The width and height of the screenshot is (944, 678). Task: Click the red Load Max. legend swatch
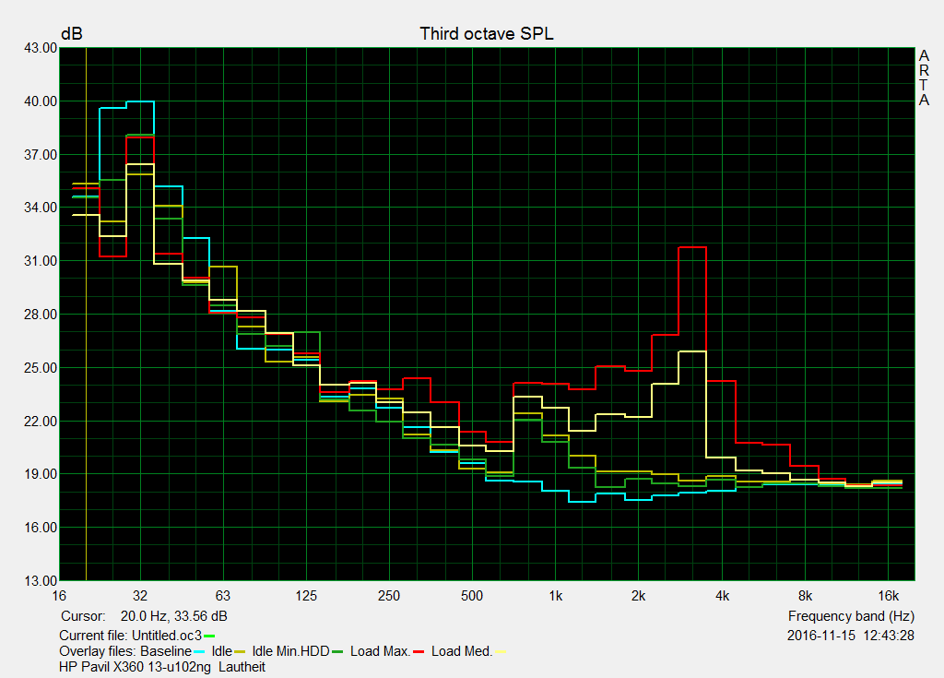pyautogui.click(x=419, y=652)
